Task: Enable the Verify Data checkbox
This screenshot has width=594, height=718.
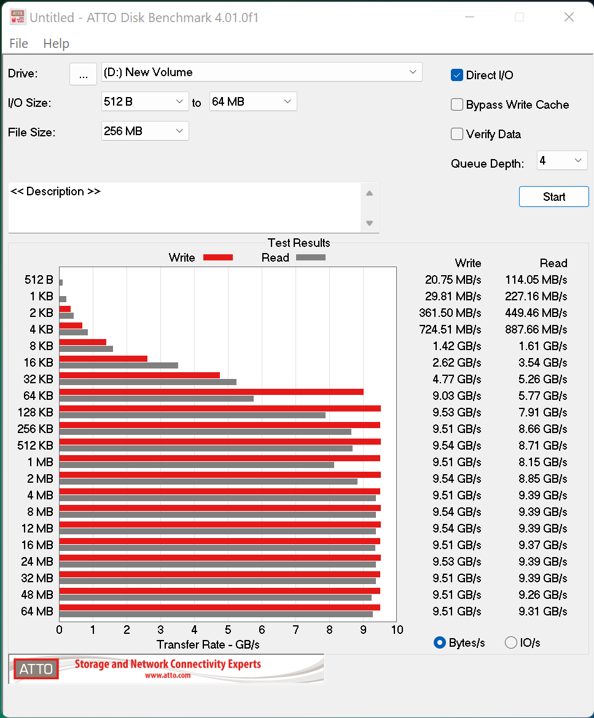Action: click(x=456, y=134)
